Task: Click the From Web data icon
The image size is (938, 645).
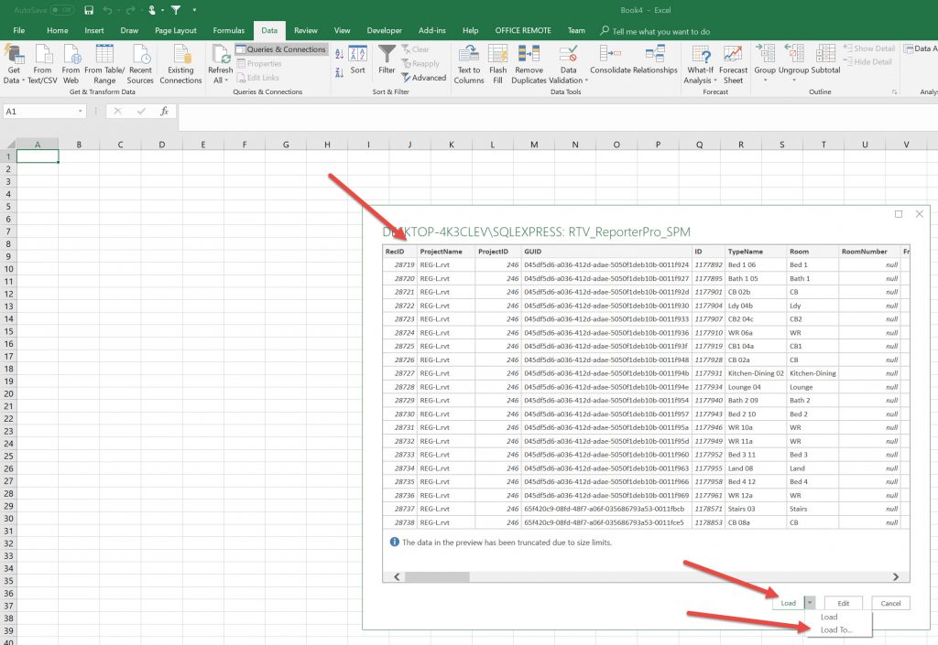Action: click(71, 55)
